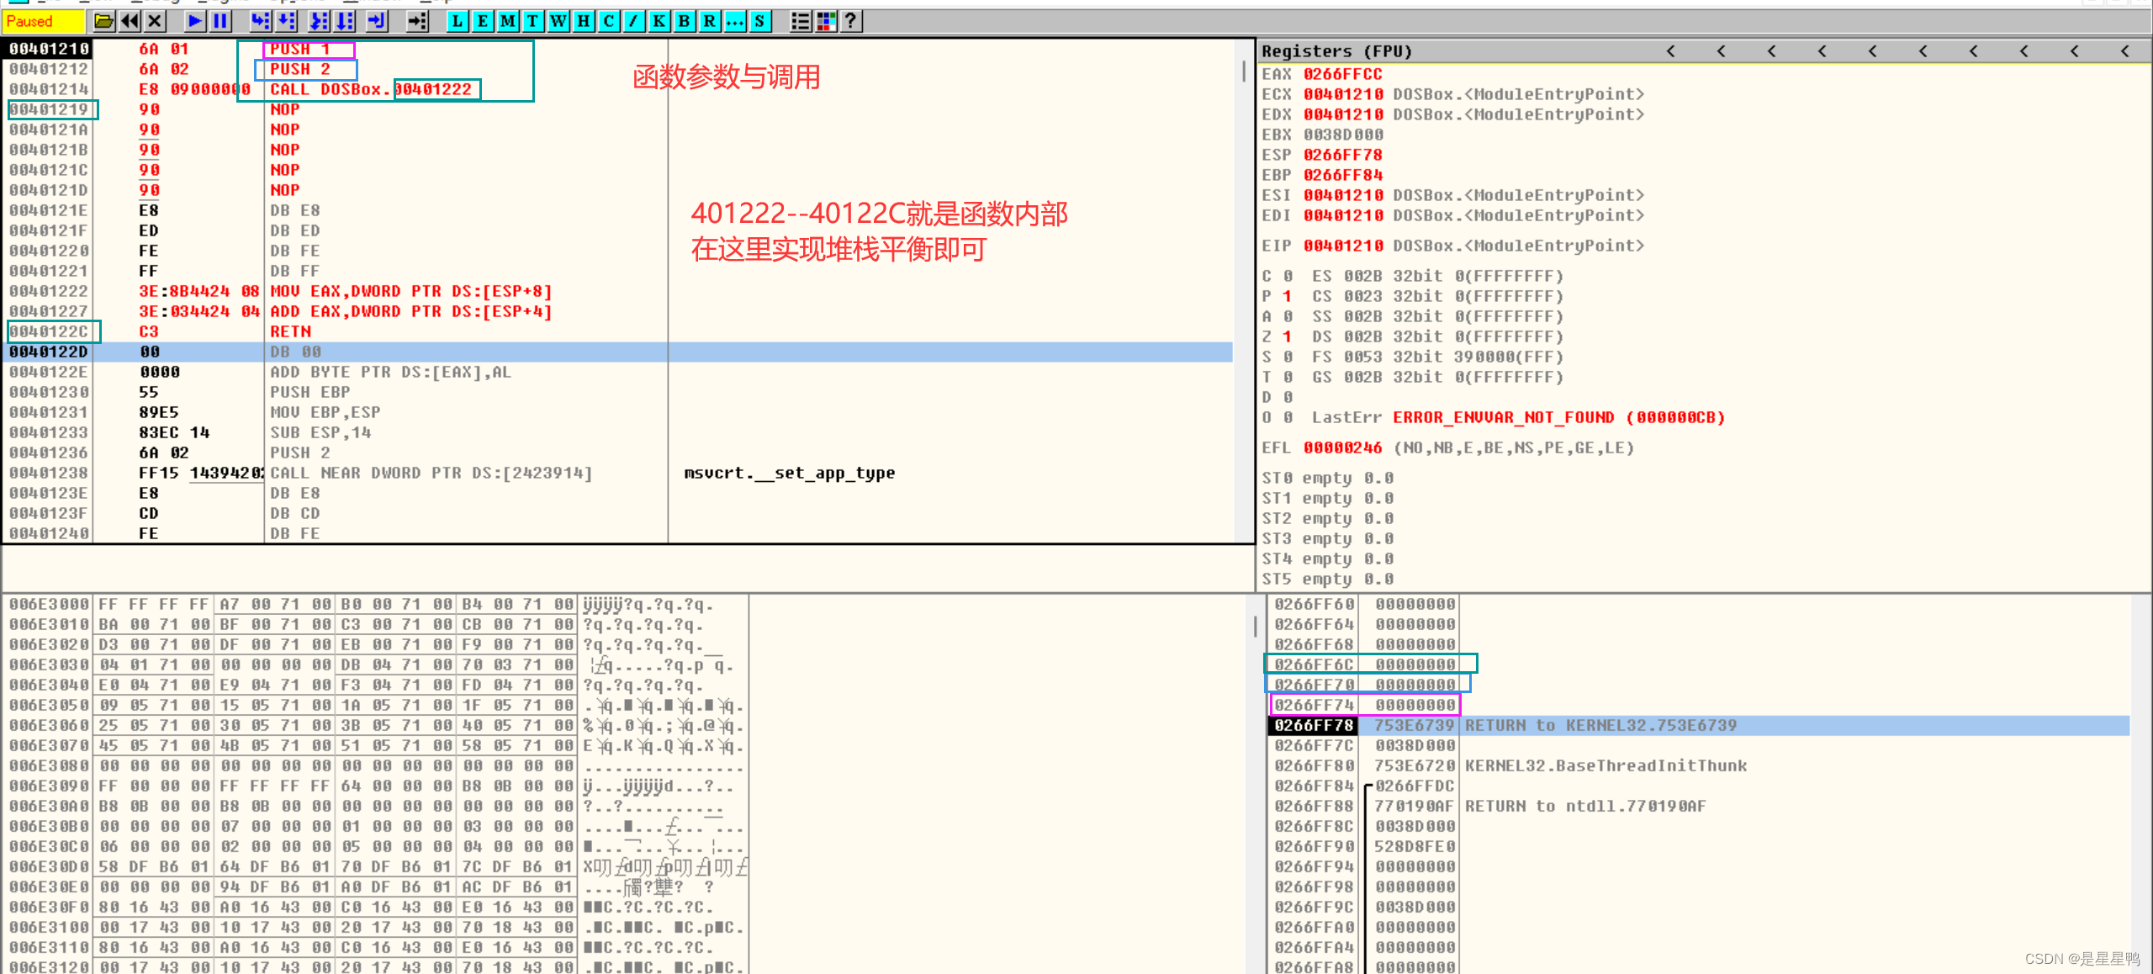Show Breakpoints window with B button
This screenshot has width=2153, height=974.
[684, 21]
